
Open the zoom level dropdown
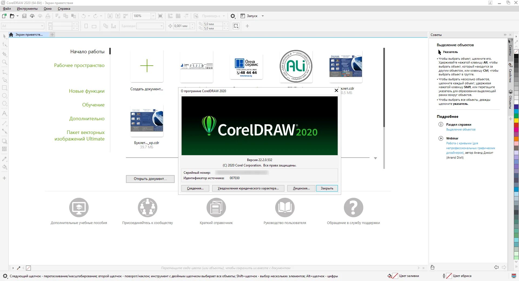click(x=153, y=16)
